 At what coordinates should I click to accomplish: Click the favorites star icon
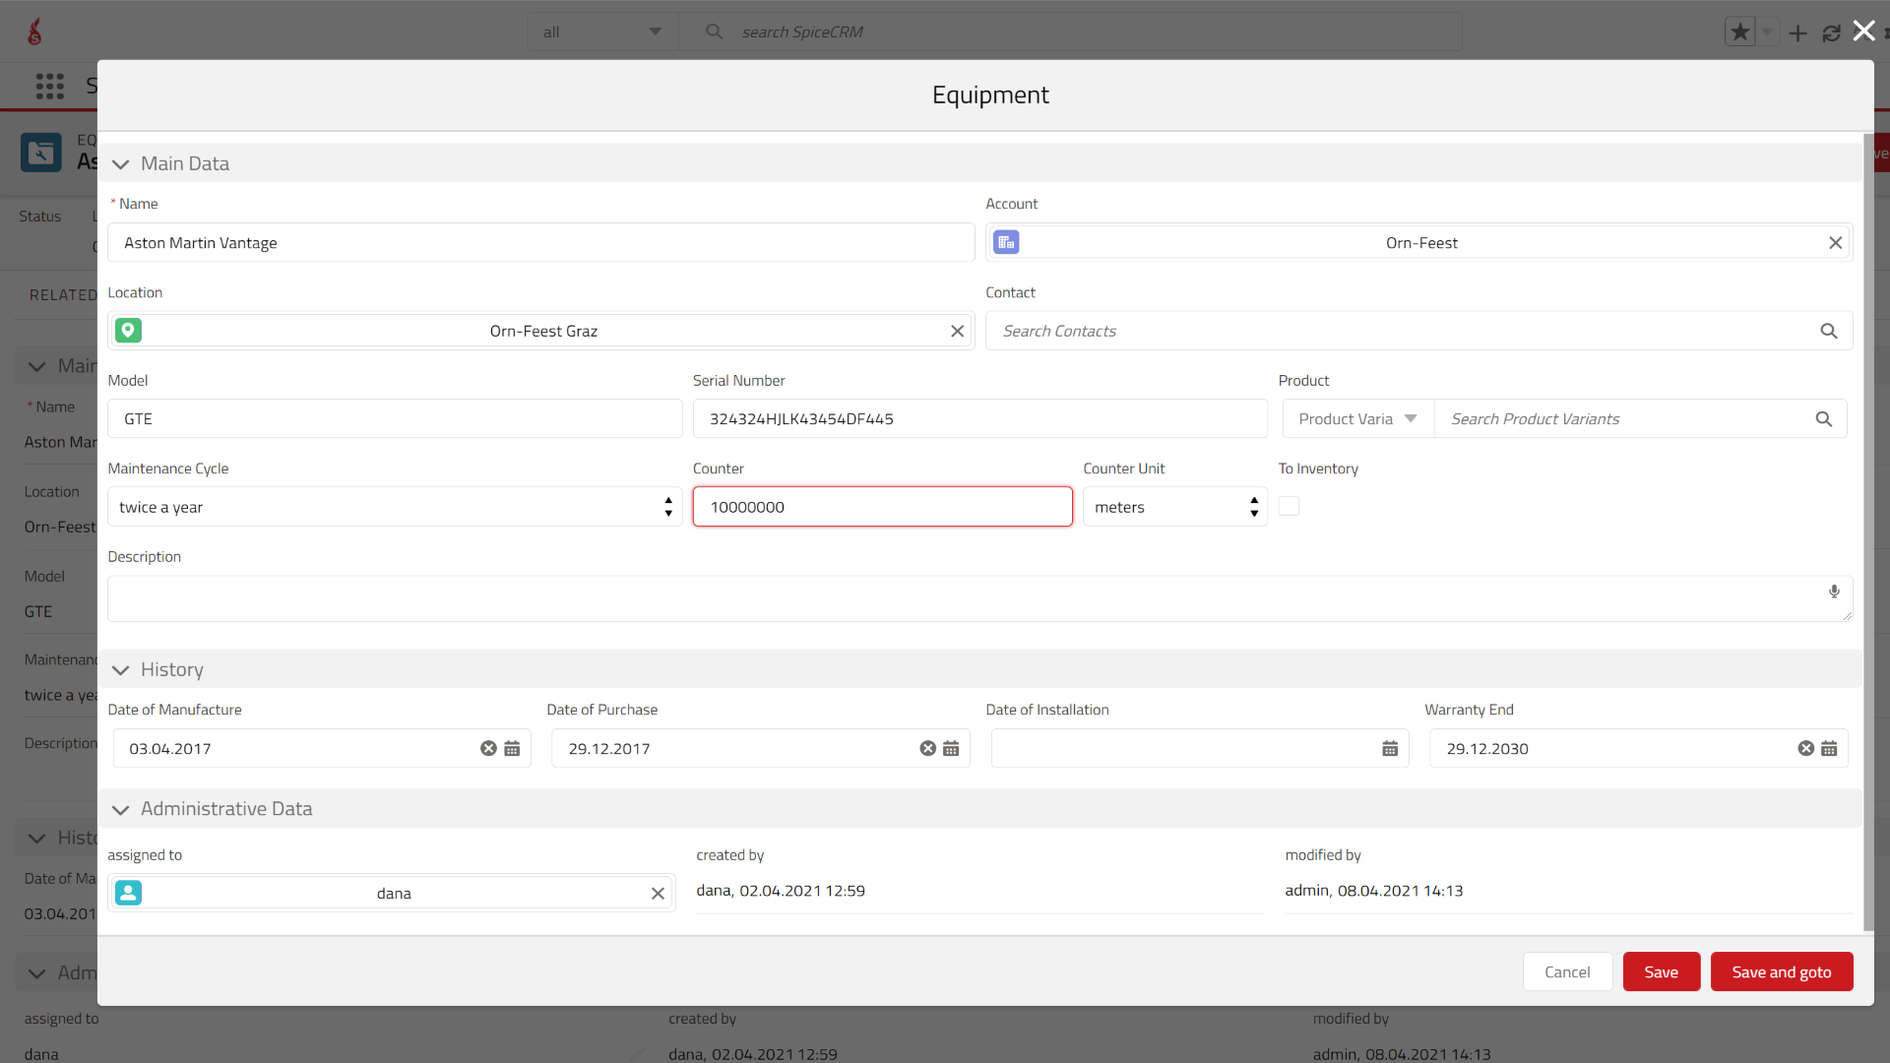click(1739, 32)
